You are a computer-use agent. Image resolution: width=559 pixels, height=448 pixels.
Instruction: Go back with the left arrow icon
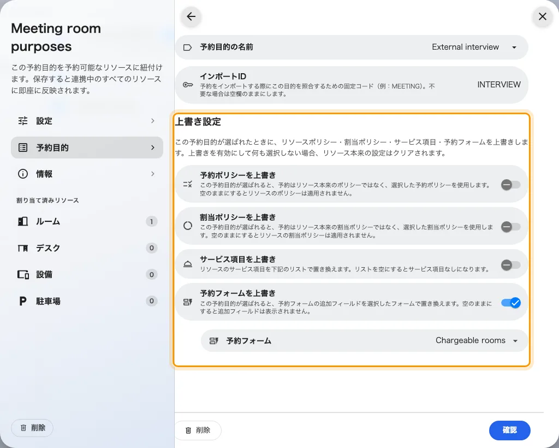(x=191, y=16)
